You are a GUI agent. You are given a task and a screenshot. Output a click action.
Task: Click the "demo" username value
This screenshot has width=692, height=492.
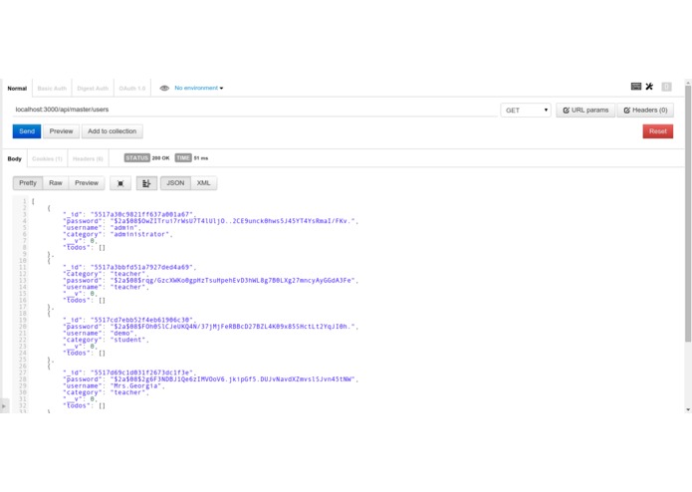[x=121, y=334]
